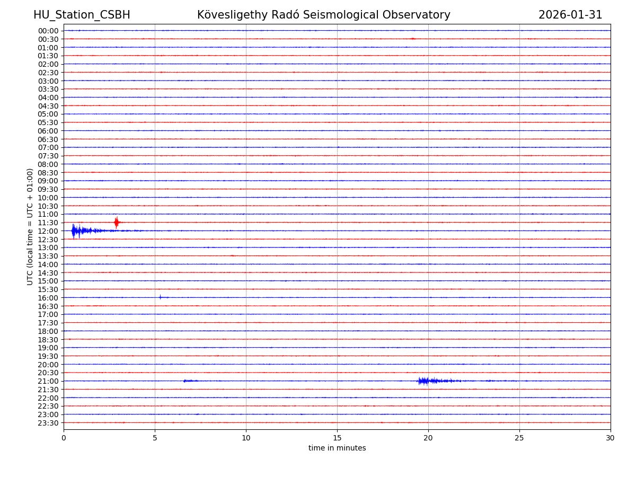The width and height of the screenshot is (636, 477).
Task: Click the HU_Station_CSBH station label
Action: (82, 15)
